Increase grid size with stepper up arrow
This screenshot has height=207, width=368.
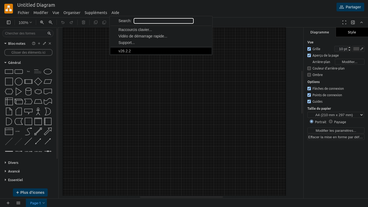point(349,48)
